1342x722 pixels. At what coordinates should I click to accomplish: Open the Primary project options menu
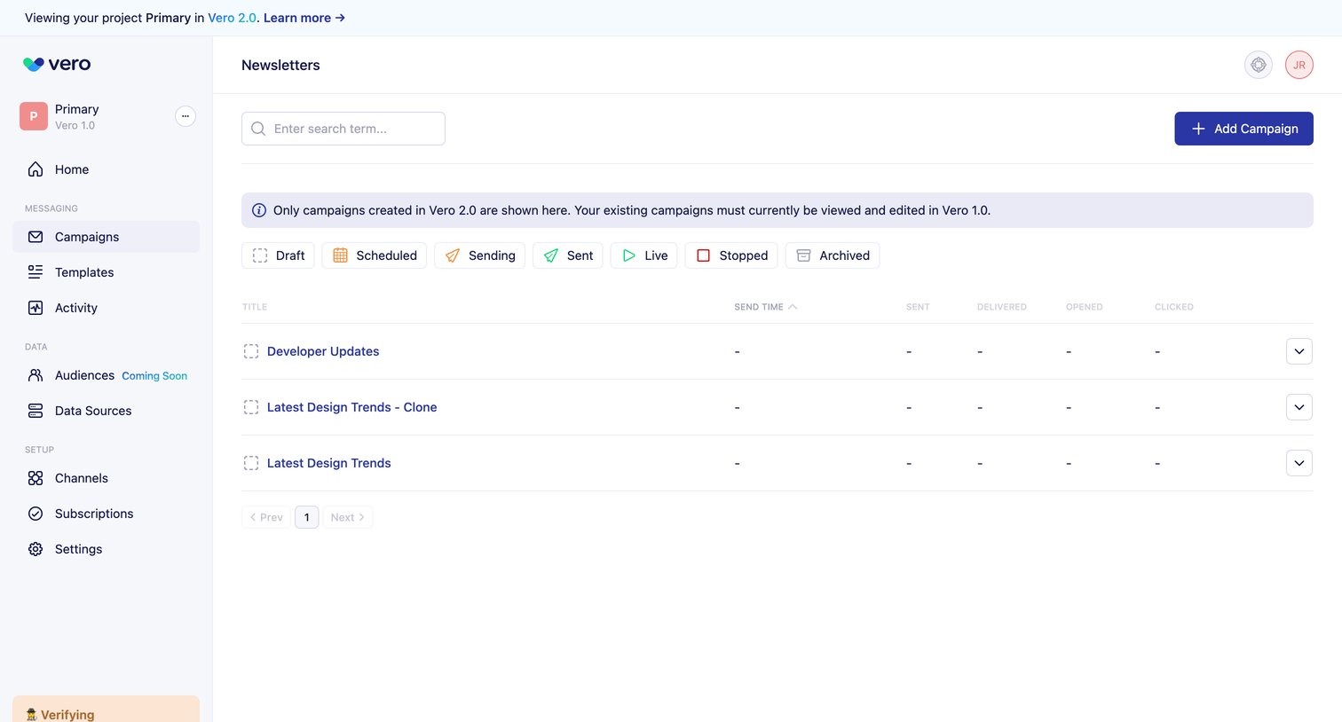186,116
